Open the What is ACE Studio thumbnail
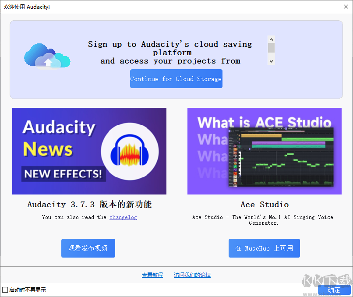Screen dimensions: 353x297 click(x=264, y=151)
